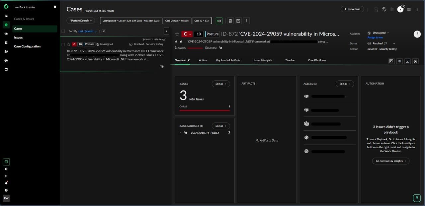Expand the Sort By Last Updated dropdown

pos(87,31)
